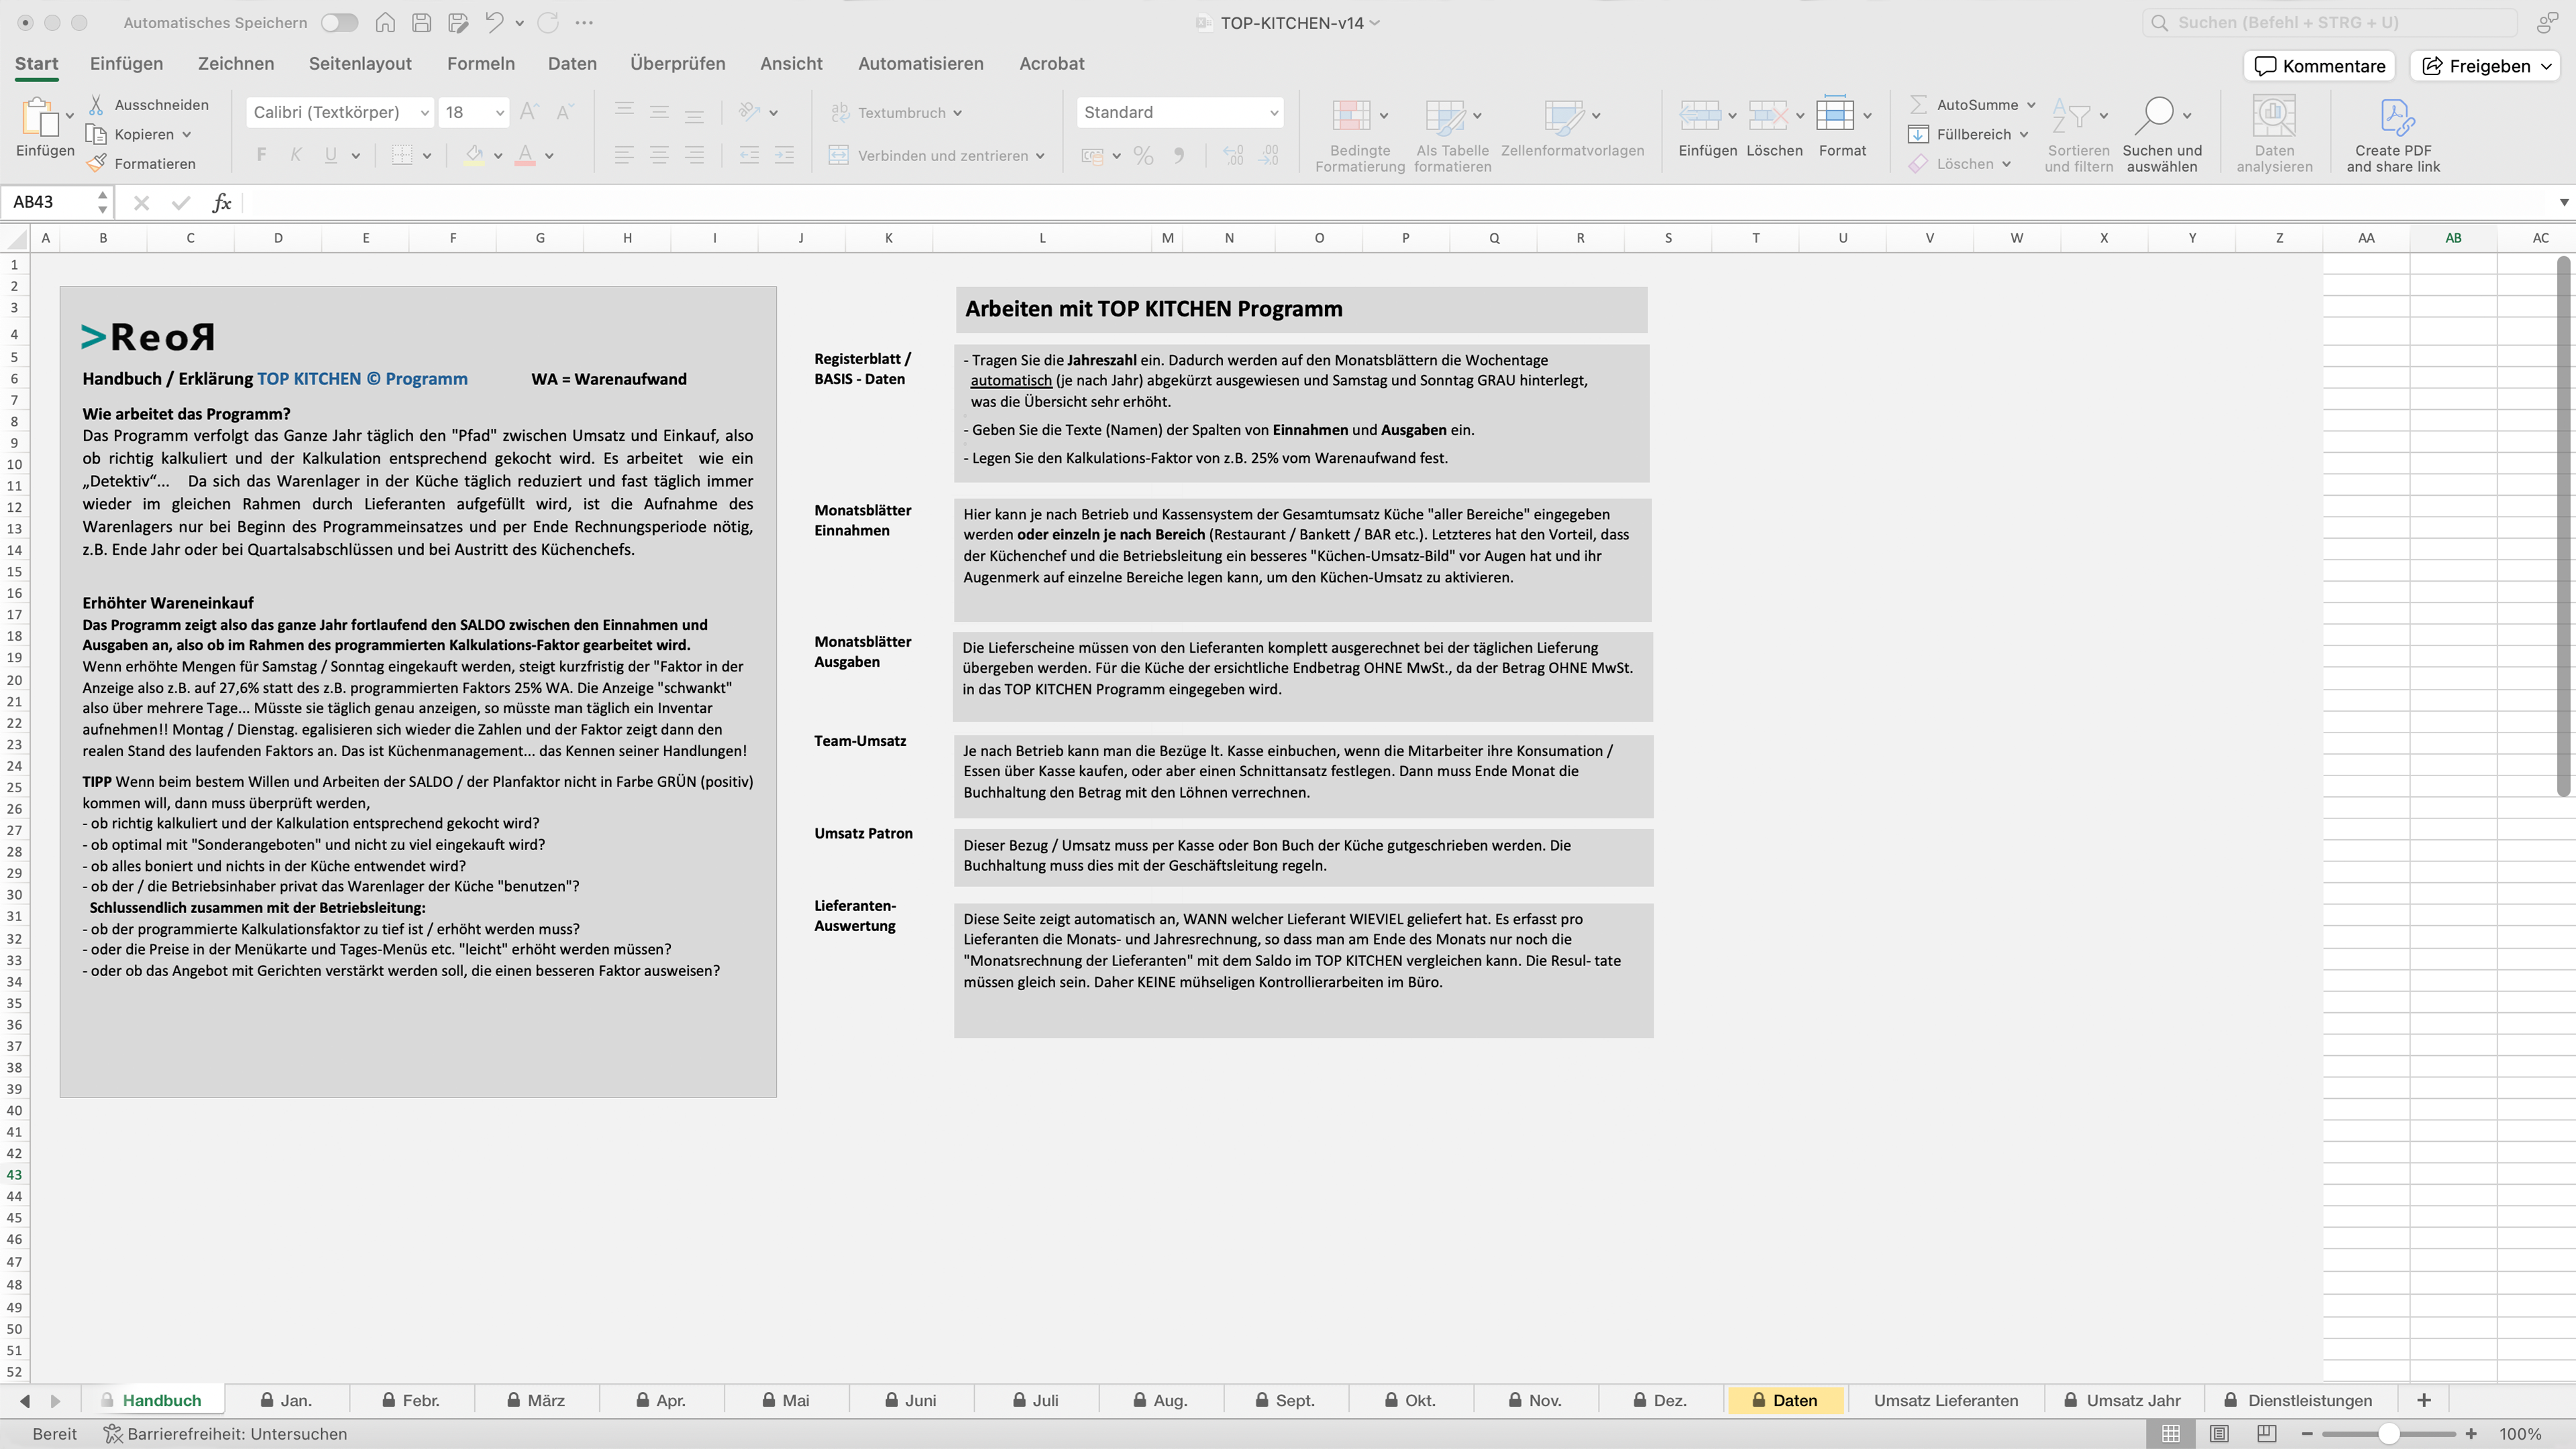Open the fill color bucket swatch
Viewport: 2576px width, 1449px height.
[x=474, y=155]
